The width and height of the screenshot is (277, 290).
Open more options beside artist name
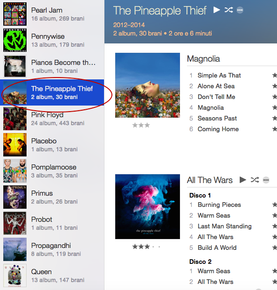tap(240, 10)
